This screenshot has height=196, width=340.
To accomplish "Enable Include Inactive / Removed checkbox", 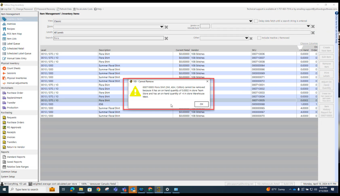I will (259, 38).
